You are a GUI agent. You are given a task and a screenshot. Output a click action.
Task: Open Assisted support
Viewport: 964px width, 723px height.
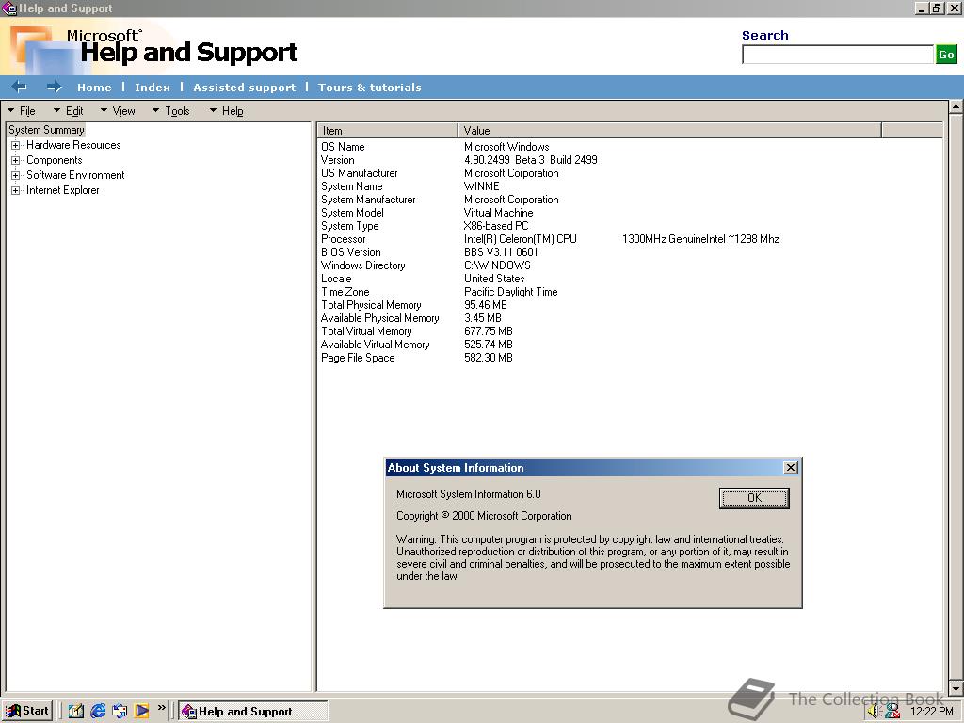pyautogui.click(x=245, y=88)
